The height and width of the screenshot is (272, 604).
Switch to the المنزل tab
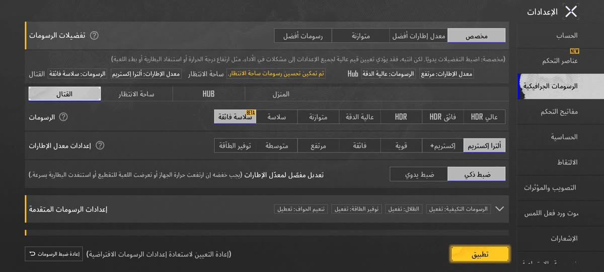point(280,94)
